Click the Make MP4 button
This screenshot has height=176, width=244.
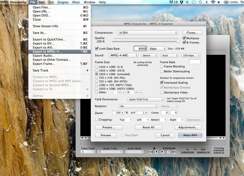[x=190, y=135]
